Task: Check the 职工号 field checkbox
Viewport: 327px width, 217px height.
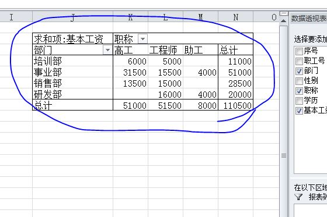Action: tap(299, 61)
